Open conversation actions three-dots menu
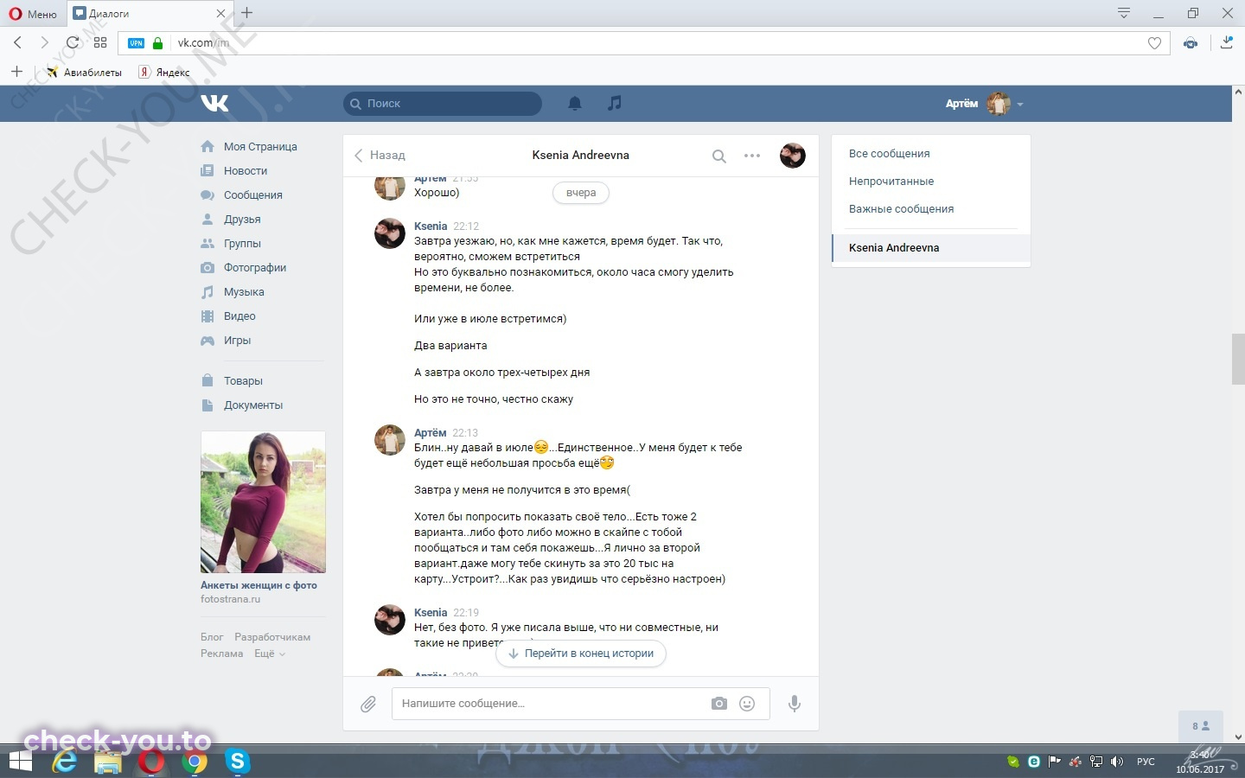1245x778 pixels. click(752, 156)
